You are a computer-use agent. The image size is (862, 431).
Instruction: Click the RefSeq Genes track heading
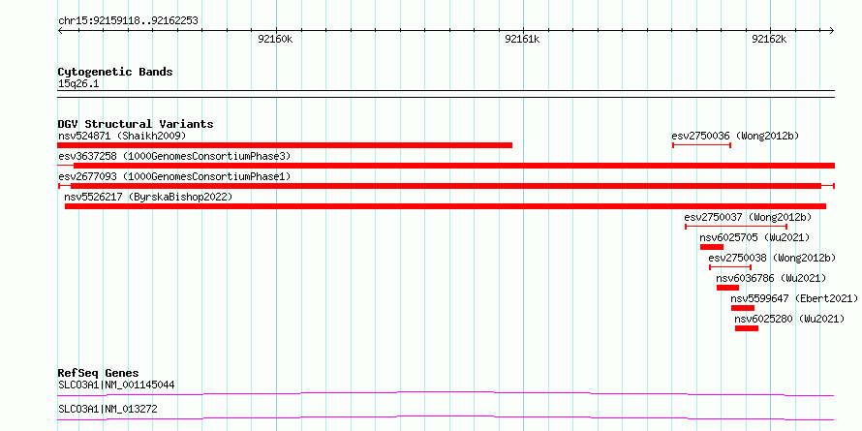pos(99,373)
